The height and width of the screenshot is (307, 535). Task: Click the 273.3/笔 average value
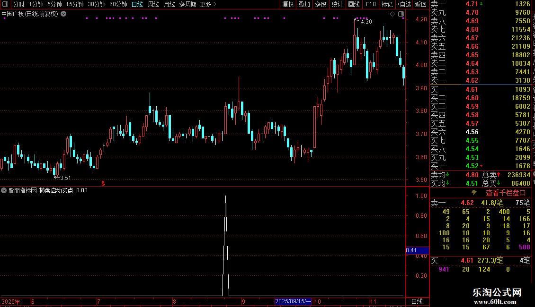pos(490,260)
